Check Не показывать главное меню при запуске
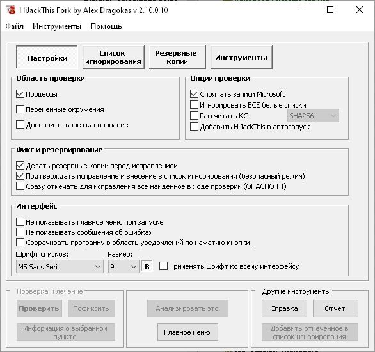 20,222
